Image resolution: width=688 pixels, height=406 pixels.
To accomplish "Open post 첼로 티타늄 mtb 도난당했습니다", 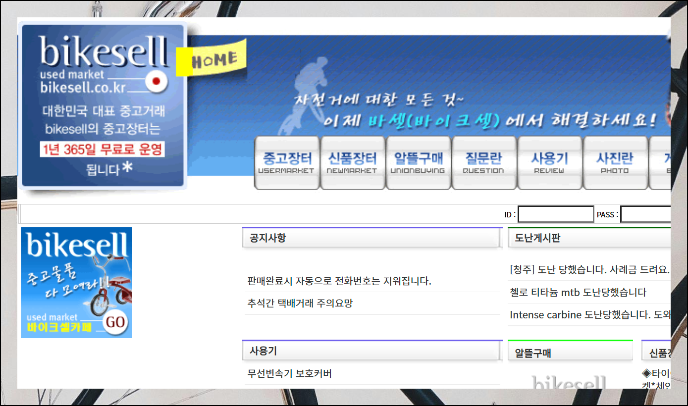I will click(x=578, y=292).
